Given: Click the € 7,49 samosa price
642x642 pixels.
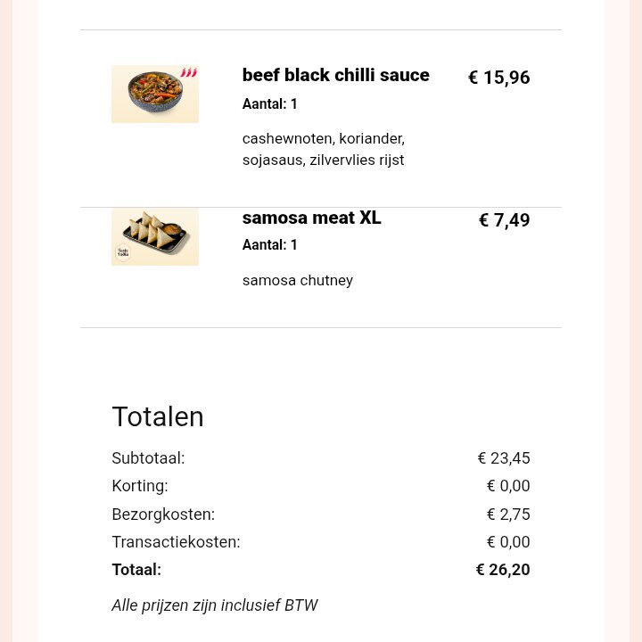Looking at the screenshot, I should pyautogui.click(x=504, y=220).
